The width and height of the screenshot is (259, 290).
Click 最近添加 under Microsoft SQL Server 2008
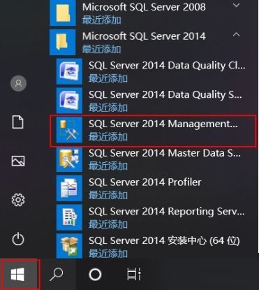click(x=102, y=20)
